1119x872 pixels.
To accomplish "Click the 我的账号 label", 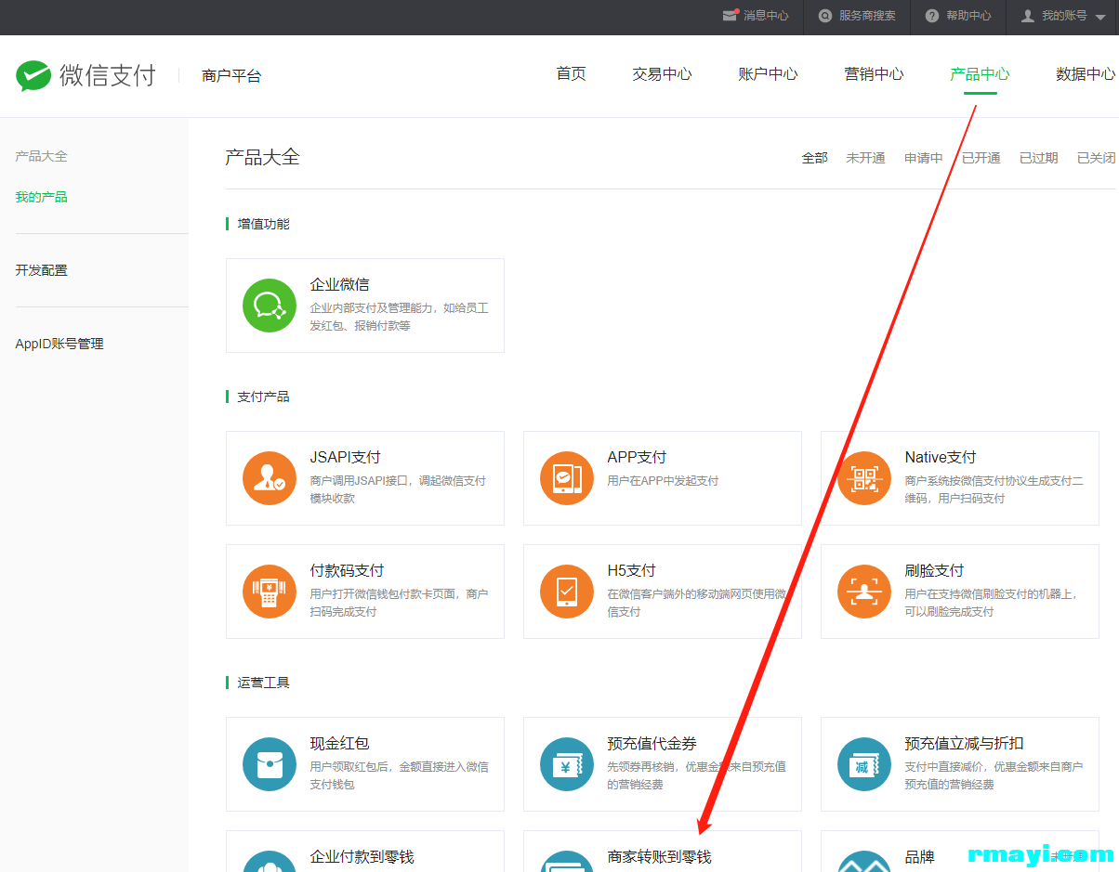I will (1064, 16).
